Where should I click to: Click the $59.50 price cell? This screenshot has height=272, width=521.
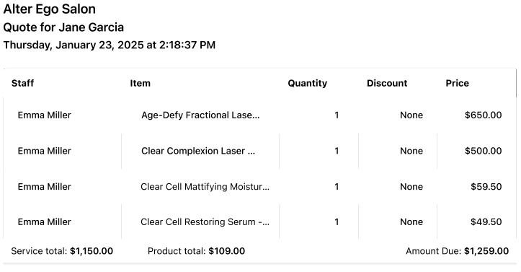pos(486,187)
